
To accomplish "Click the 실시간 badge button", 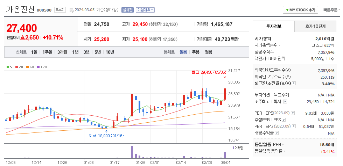I will [127, 10].
